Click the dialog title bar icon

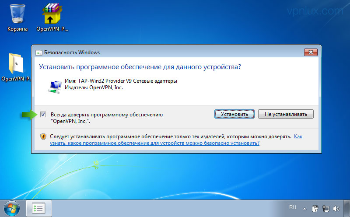[39, 52]
